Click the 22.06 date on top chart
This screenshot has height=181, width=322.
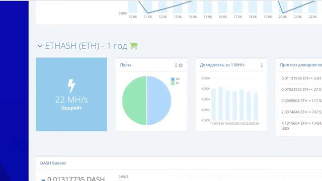312,17
